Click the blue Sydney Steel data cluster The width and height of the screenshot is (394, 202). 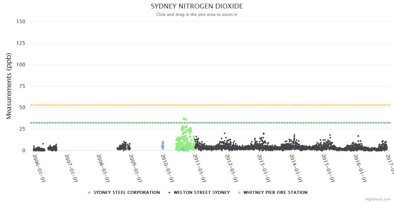click(x=163, y=145)
